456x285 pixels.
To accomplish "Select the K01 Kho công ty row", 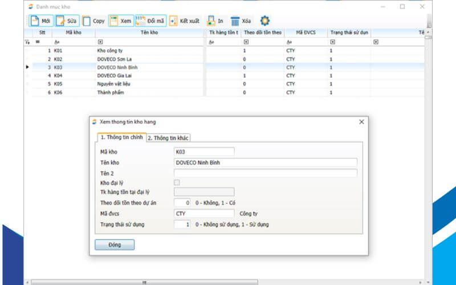I will 114,51.
